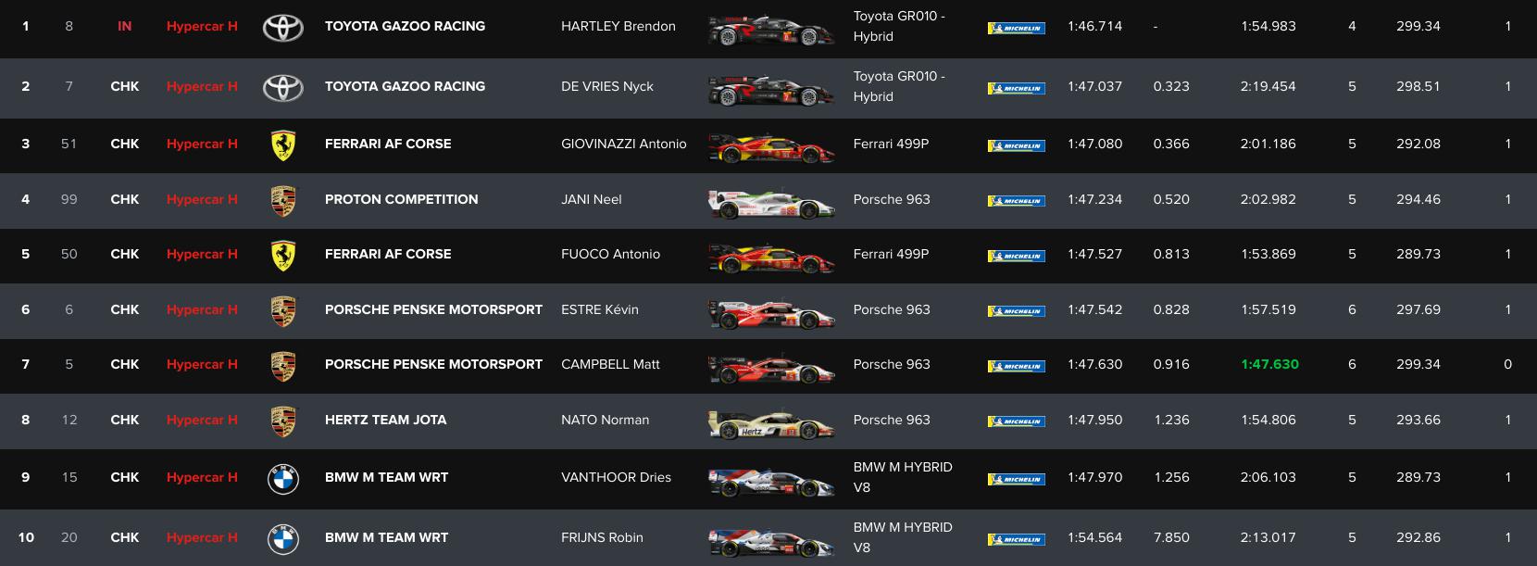Click Ferrari logo in Fuoco's row
The image size is (1537, 566).
[283, 255]
